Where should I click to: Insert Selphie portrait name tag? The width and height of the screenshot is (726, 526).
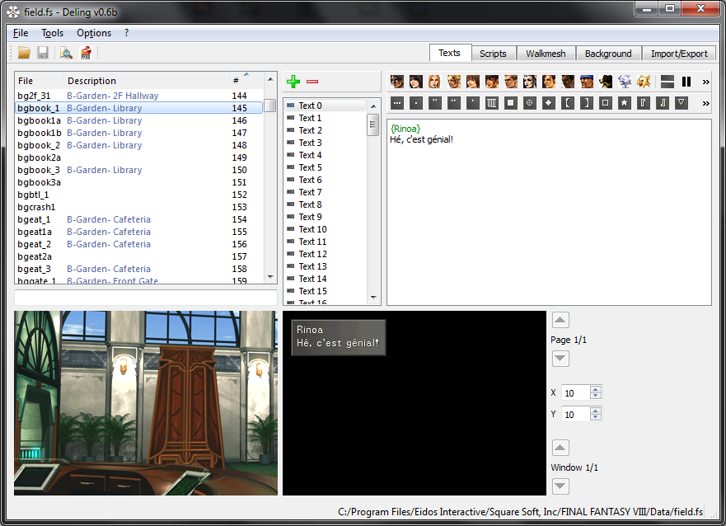[473, 82]
